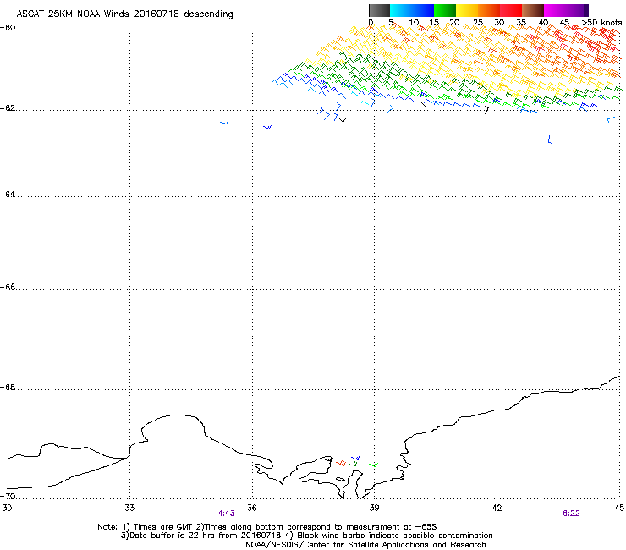This screenshot has width=626, height=550.
Task: Click the latitude label '-62'
Action: (x=8, y=108)
